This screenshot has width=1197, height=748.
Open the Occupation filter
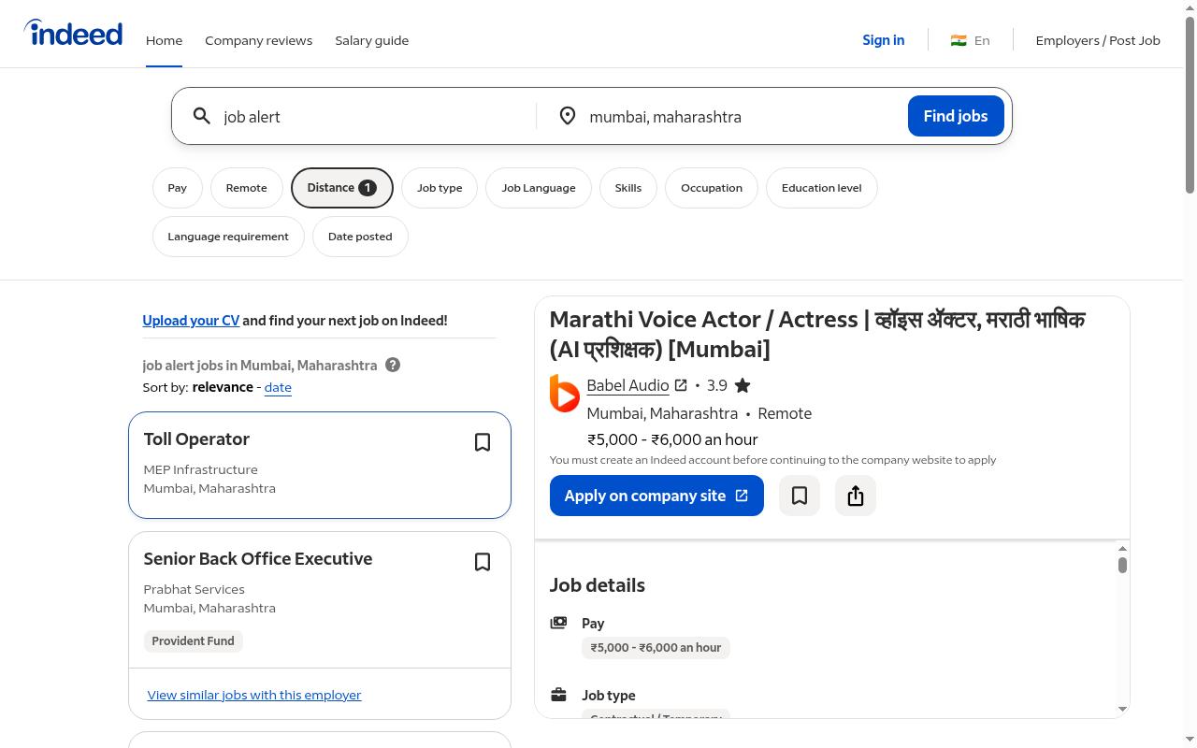[x=712, y=188]
